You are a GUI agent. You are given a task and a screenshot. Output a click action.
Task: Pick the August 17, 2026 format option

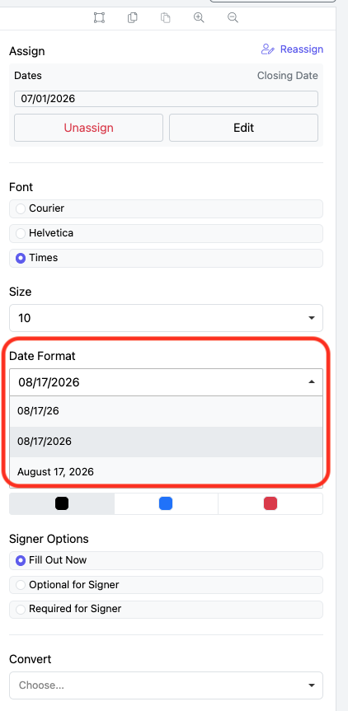pyautogui.click(x=166, y=472)
